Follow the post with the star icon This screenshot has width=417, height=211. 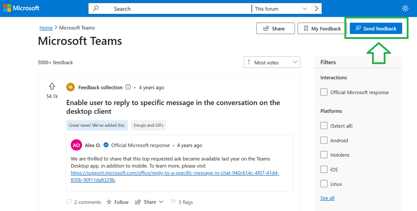click(118, 202)
